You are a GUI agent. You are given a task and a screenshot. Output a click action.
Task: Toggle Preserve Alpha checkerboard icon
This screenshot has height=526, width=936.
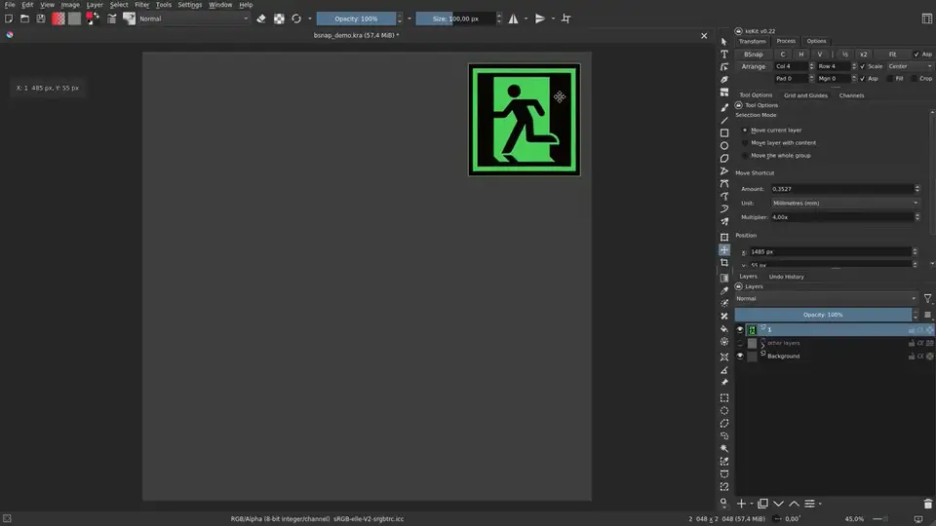pyautogui.click(x=279, y=19)
